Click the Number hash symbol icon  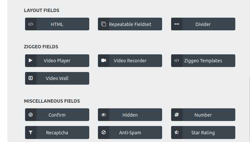(177, 115)
